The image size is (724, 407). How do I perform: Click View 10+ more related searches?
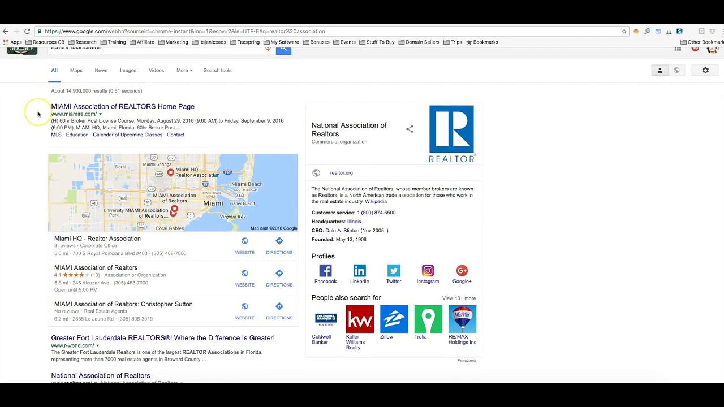coord(459,298)
